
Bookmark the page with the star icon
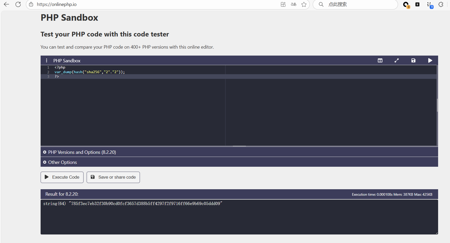[x=304, y=4]
